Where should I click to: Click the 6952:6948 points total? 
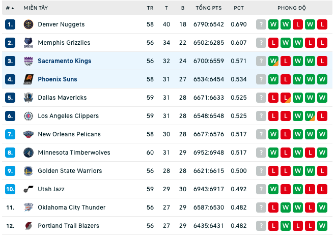coord(209,153)
